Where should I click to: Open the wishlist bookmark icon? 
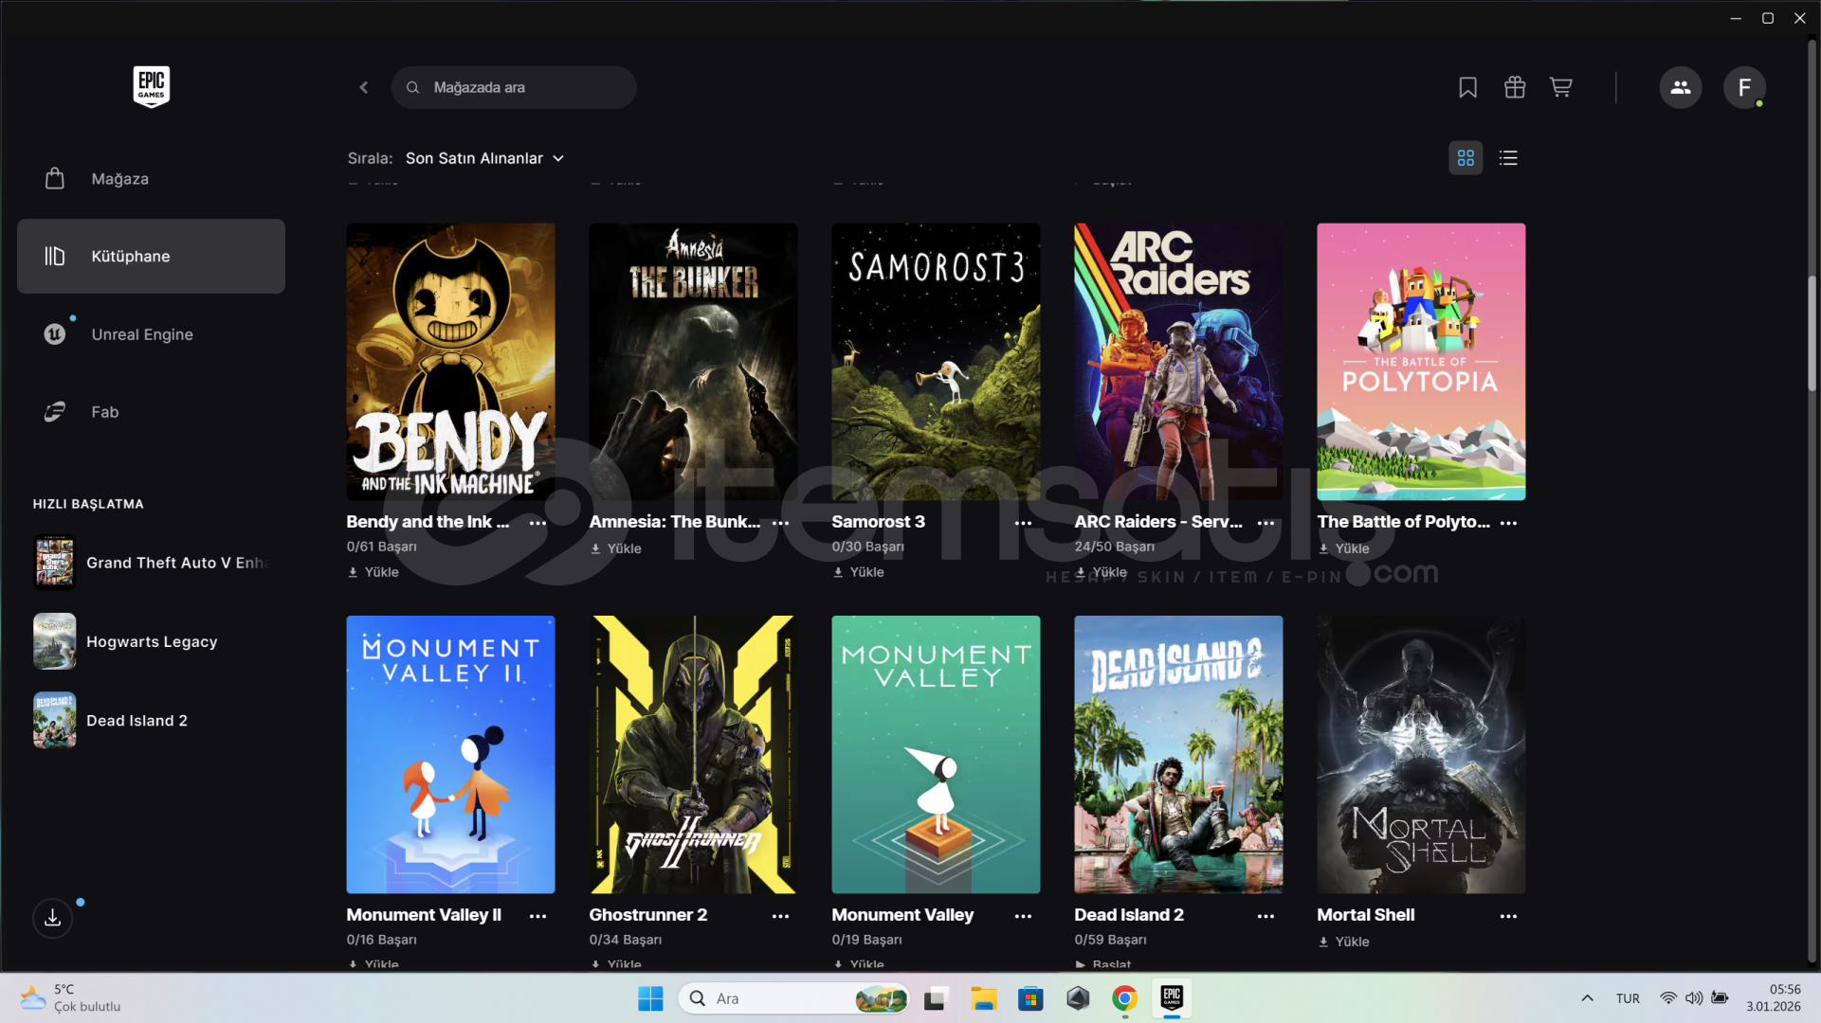tap(1467, 87)
